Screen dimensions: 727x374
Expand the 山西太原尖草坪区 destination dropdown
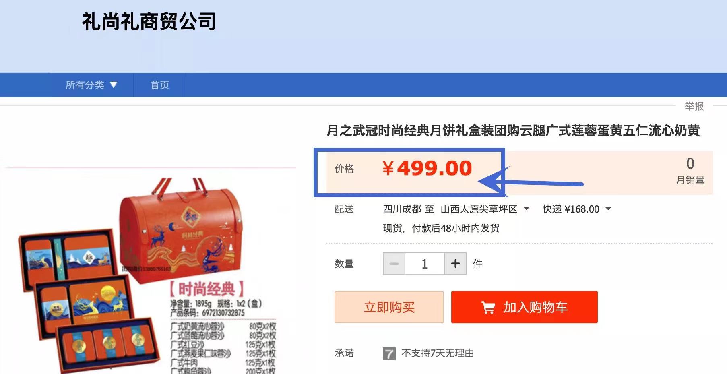click(x=526, y=209)
